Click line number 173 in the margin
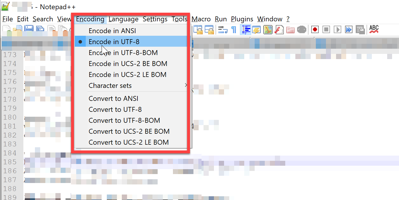399x200 pixels. coord(10,55)
